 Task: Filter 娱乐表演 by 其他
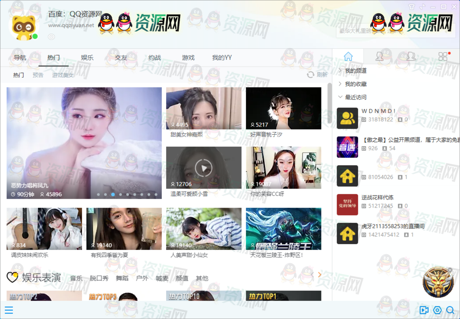(202, 278)
